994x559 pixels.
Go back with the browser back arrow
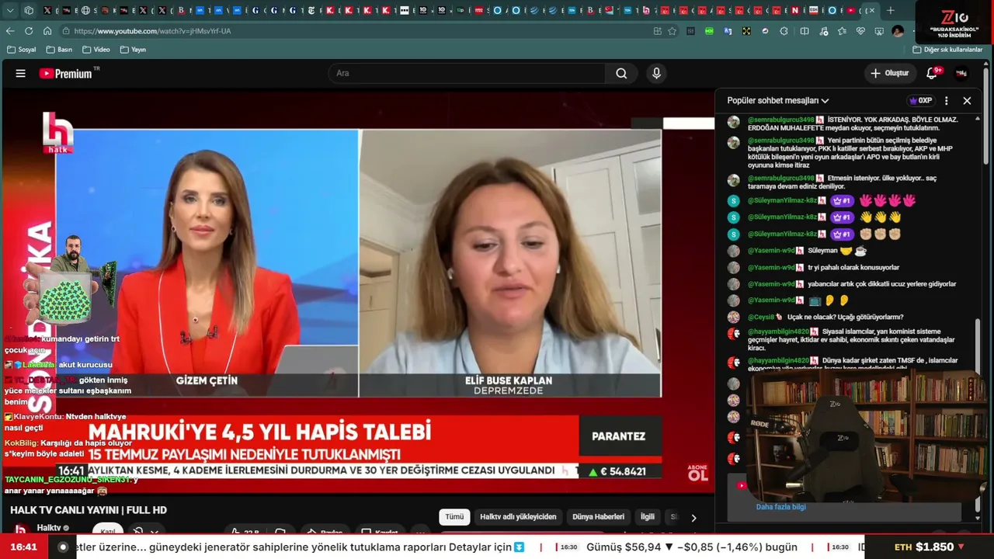click(x=10, y=31)
